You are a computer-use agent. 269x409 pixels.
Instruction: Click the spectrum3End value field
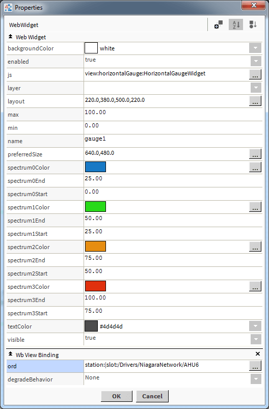[173, 299]
